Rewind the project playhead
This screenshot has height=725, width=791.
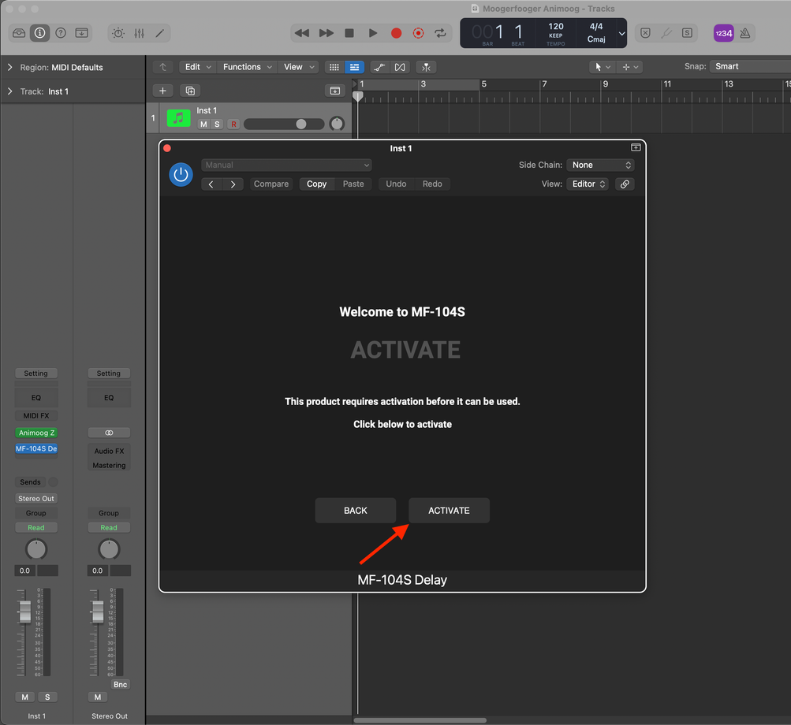pyautogui.click(x=302, y=33)
